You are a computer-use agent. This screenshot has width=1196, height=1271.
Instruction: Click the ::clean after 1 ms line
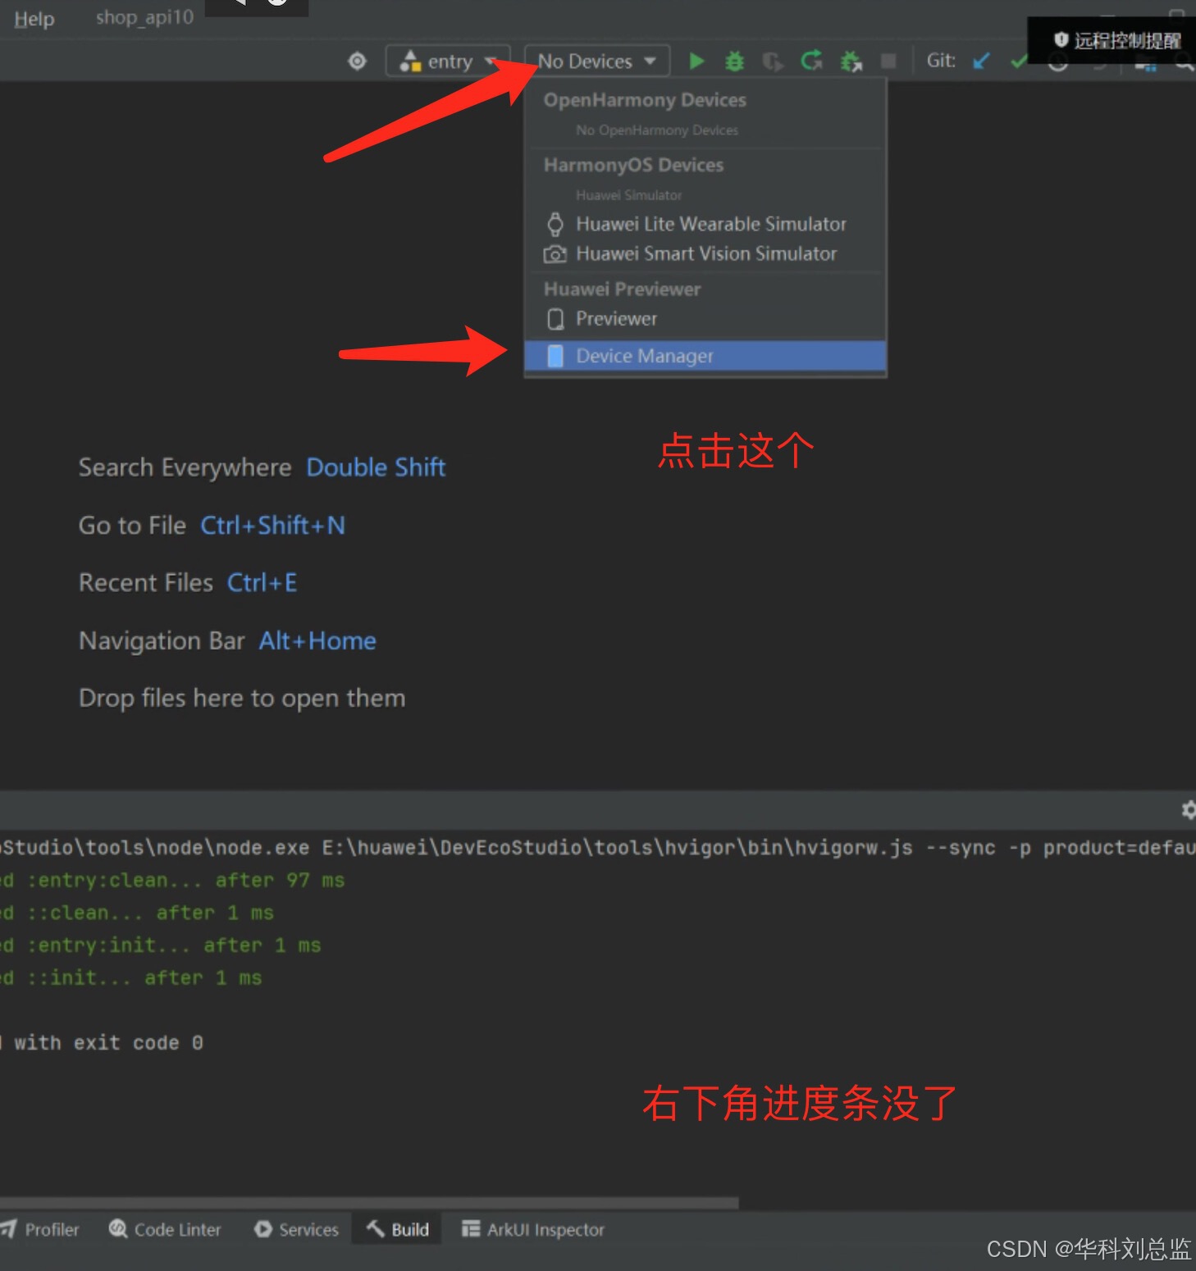coord(137,913)
